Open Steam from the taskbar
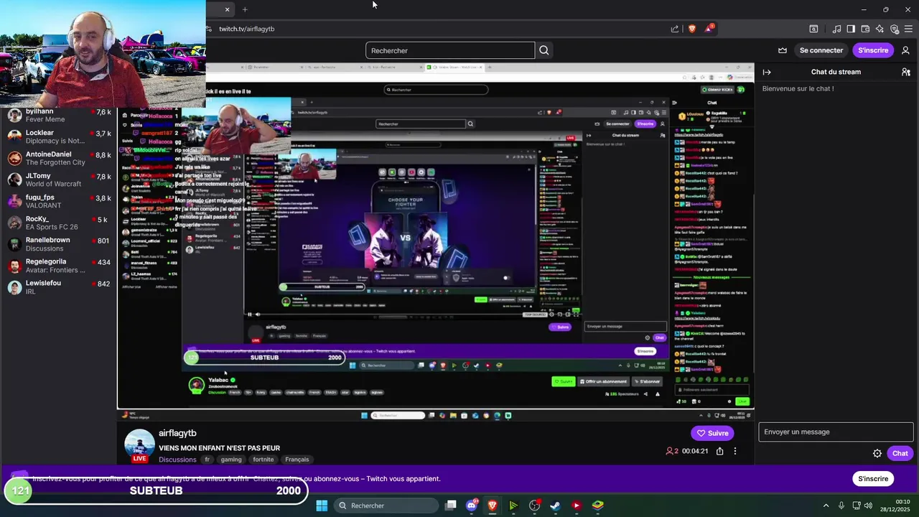 tap(555, 506)
